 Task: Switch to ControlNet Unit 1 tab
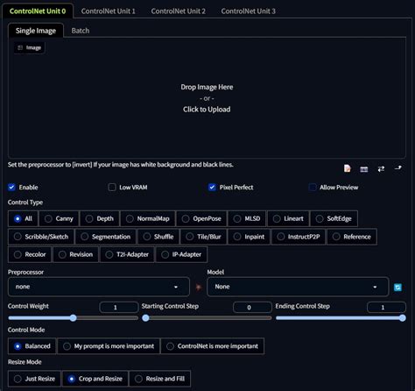(x=109, y=11)
